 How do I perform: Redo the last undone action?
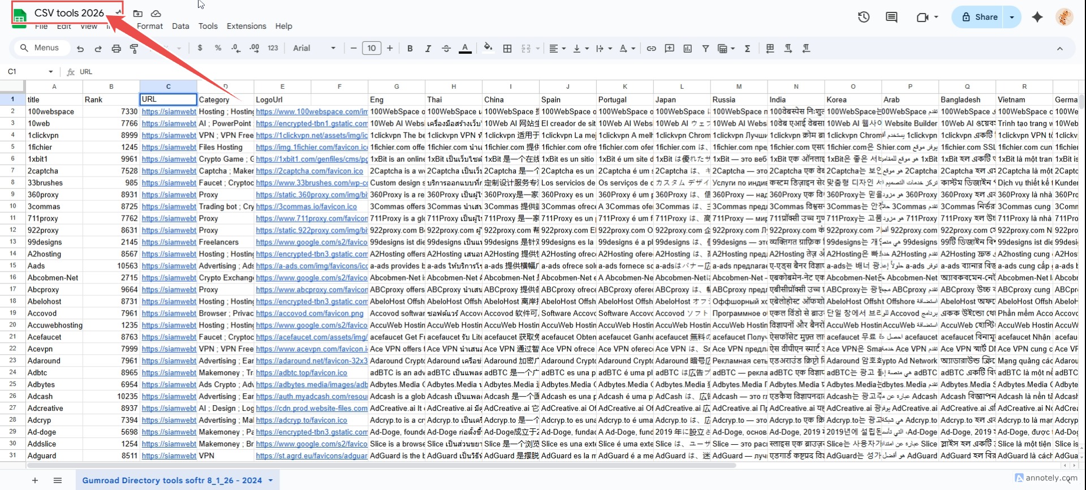pyautogui.click(x=98, y=49)
